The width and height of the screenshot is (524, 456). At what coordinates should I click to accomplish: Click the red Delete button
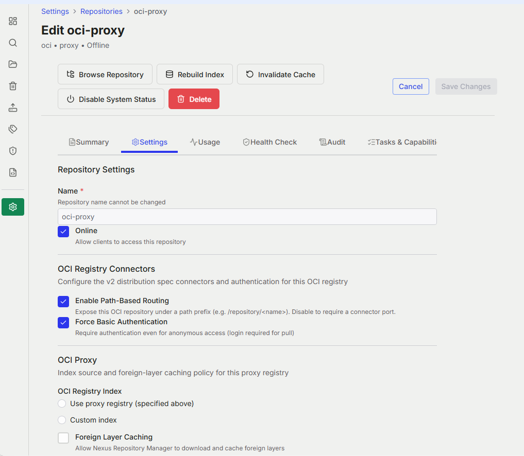click(x=194, y=99)
